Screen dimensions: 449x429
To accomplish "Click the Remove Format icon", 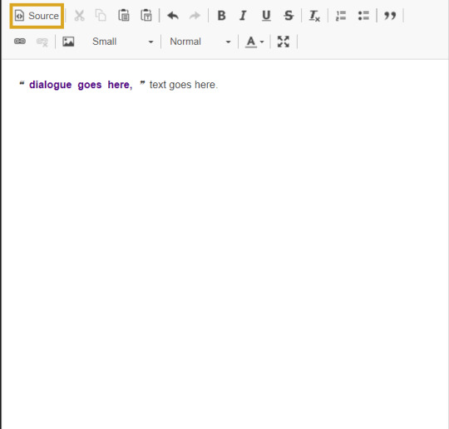I will (x=314, y=16).
